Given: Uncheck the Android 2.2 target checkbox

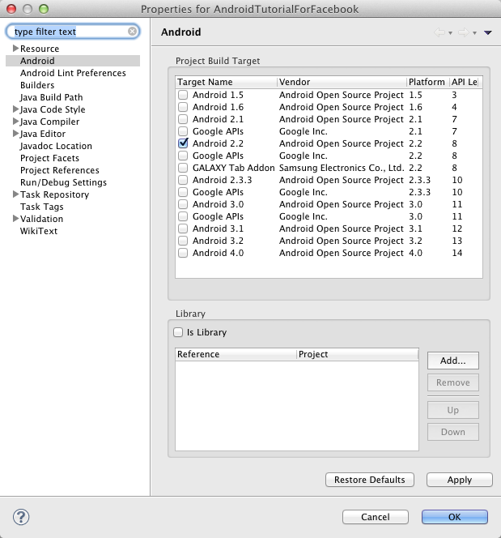Looking at the screenshot, I should (183, 143).
